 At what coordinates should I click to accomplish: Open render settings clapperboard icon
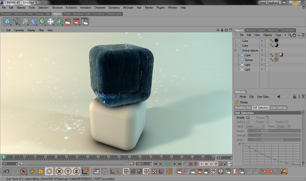85,21
